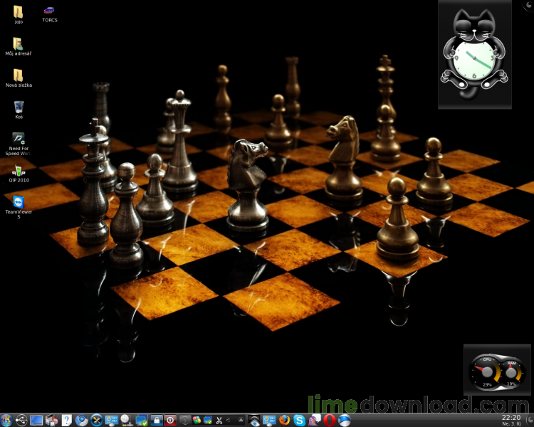Open the Nová složka folder

tap(19, 75)
